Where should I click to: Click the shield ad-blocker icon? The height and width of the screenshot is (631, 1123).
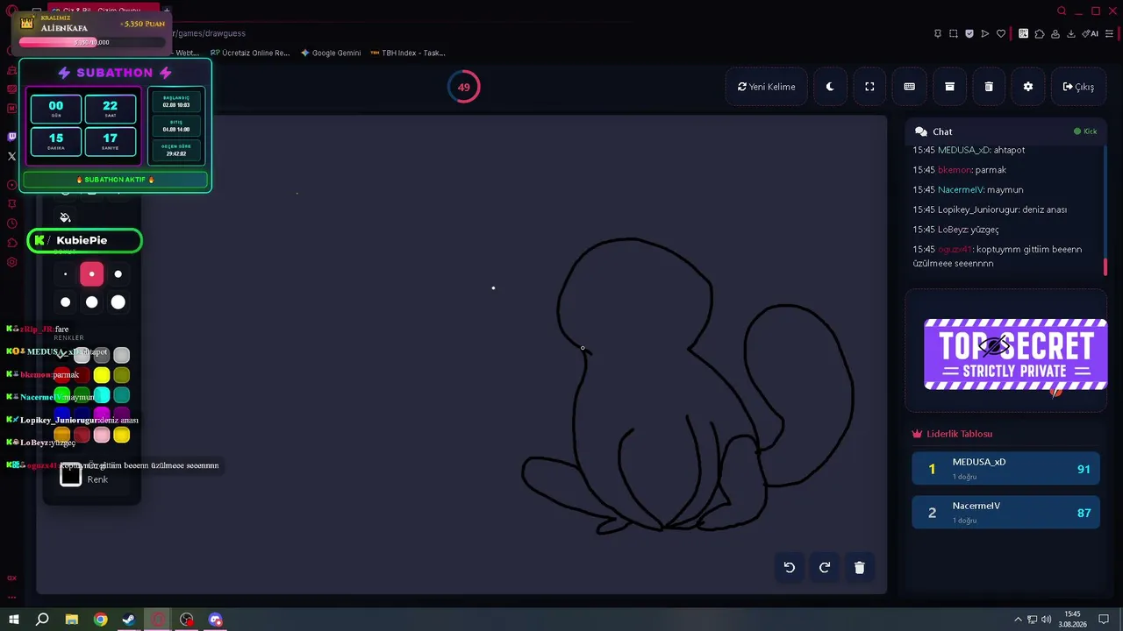pyautogui.click(x=969, y=34)
